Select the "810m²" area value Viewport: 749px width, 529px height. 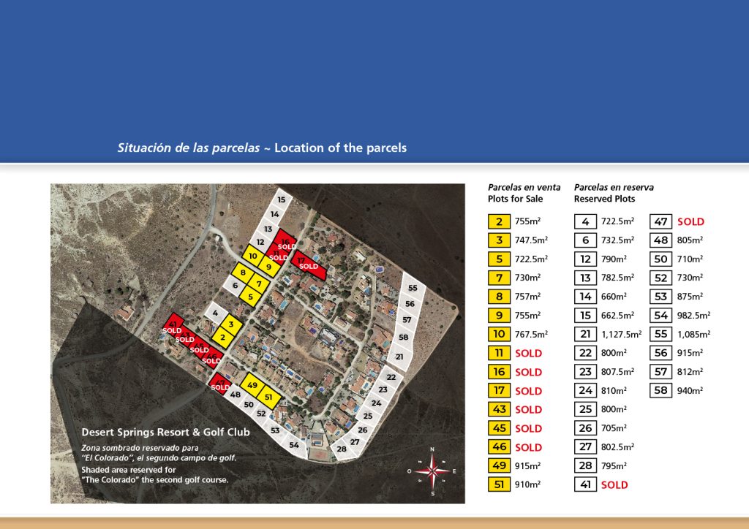tap(614, 390)
